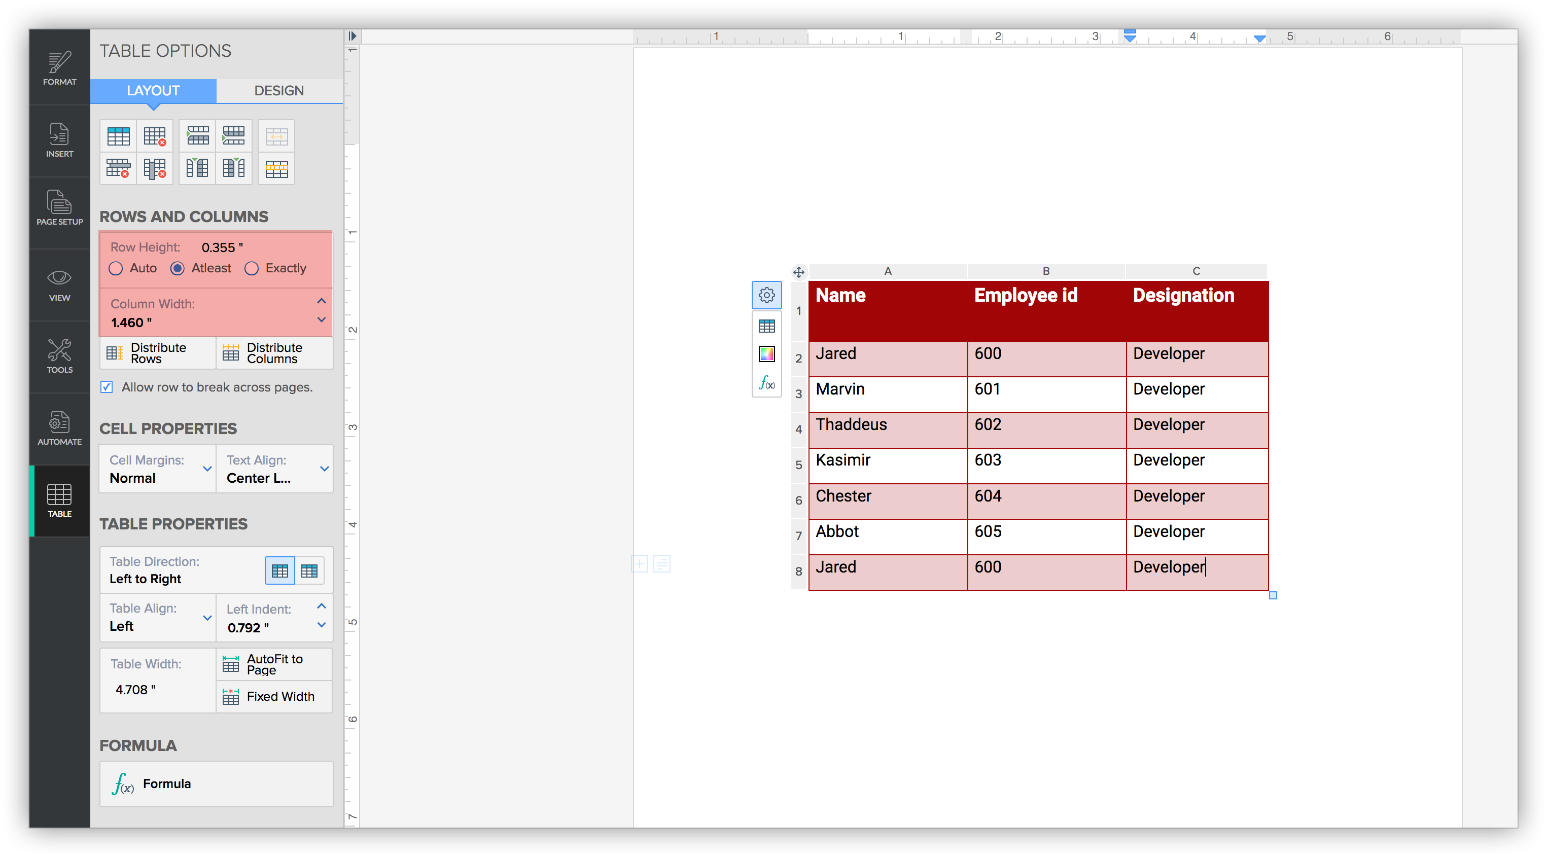Click the delete table icon

pos(154,137)
